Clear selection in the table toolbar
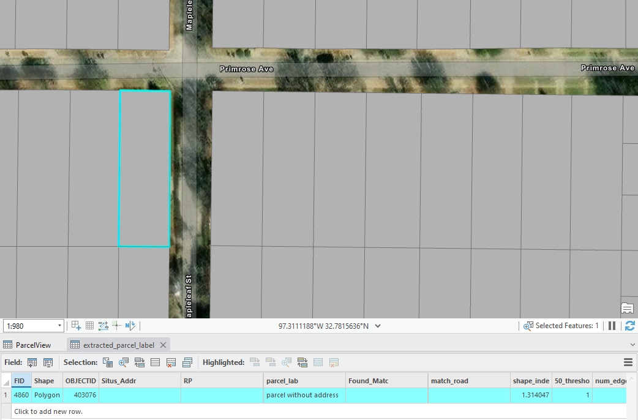 tap(156, 362)
